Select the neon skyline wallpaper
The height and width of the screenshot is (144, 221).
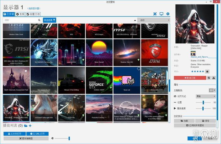coord(71,53)
